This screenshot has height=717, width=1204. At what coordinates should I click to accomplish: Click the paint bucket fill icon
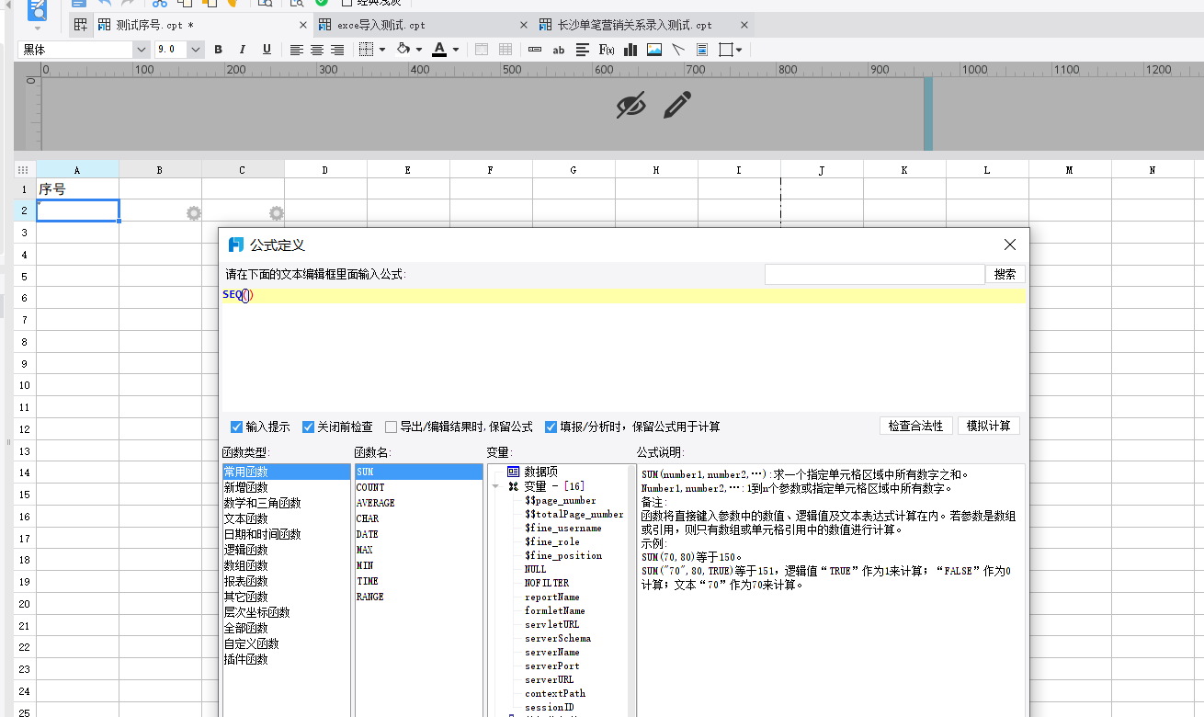(x=403, y=50)
